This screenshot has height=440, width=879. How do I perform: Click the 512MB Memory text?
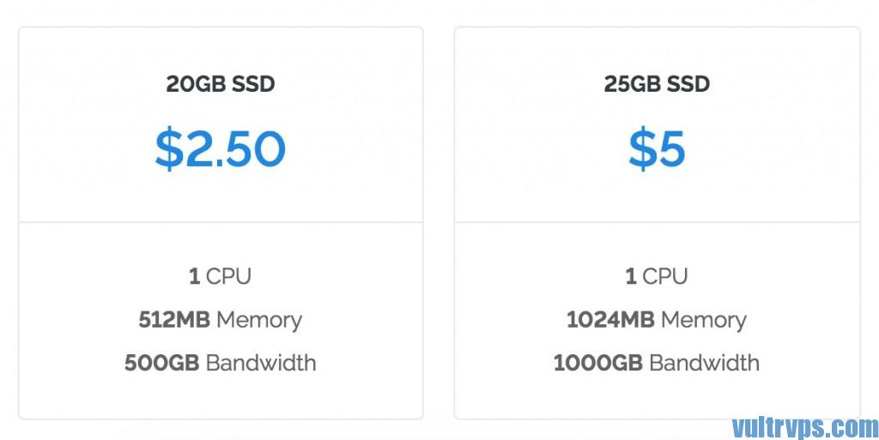221,320
